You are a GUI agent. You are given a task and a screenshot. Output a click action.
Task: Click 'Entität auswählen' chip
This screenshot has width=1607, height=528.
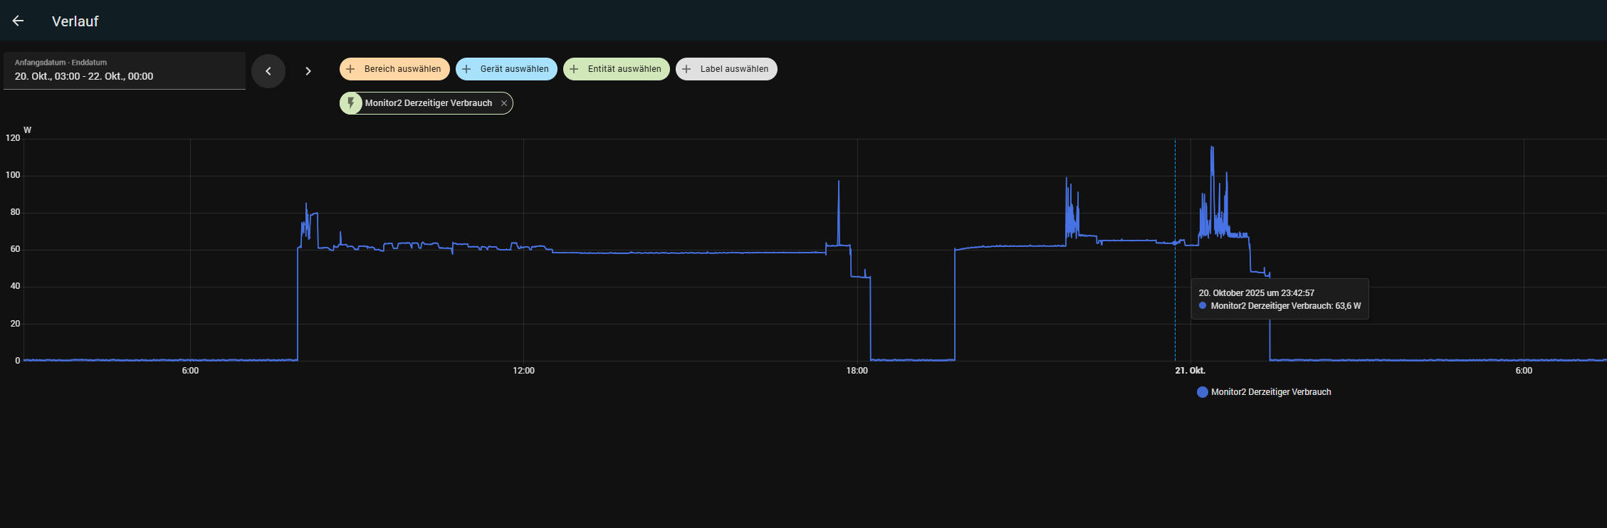pyautogui.click(x=617, y=69)
